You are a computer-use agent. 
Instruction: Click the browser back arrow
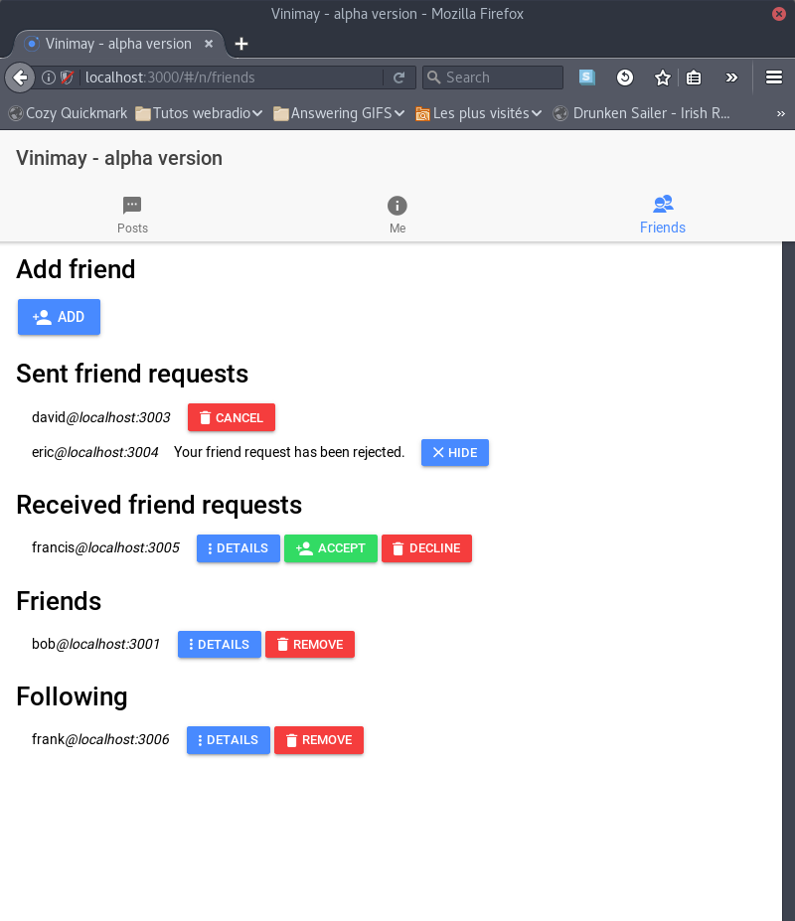click(x=20, y=77)
